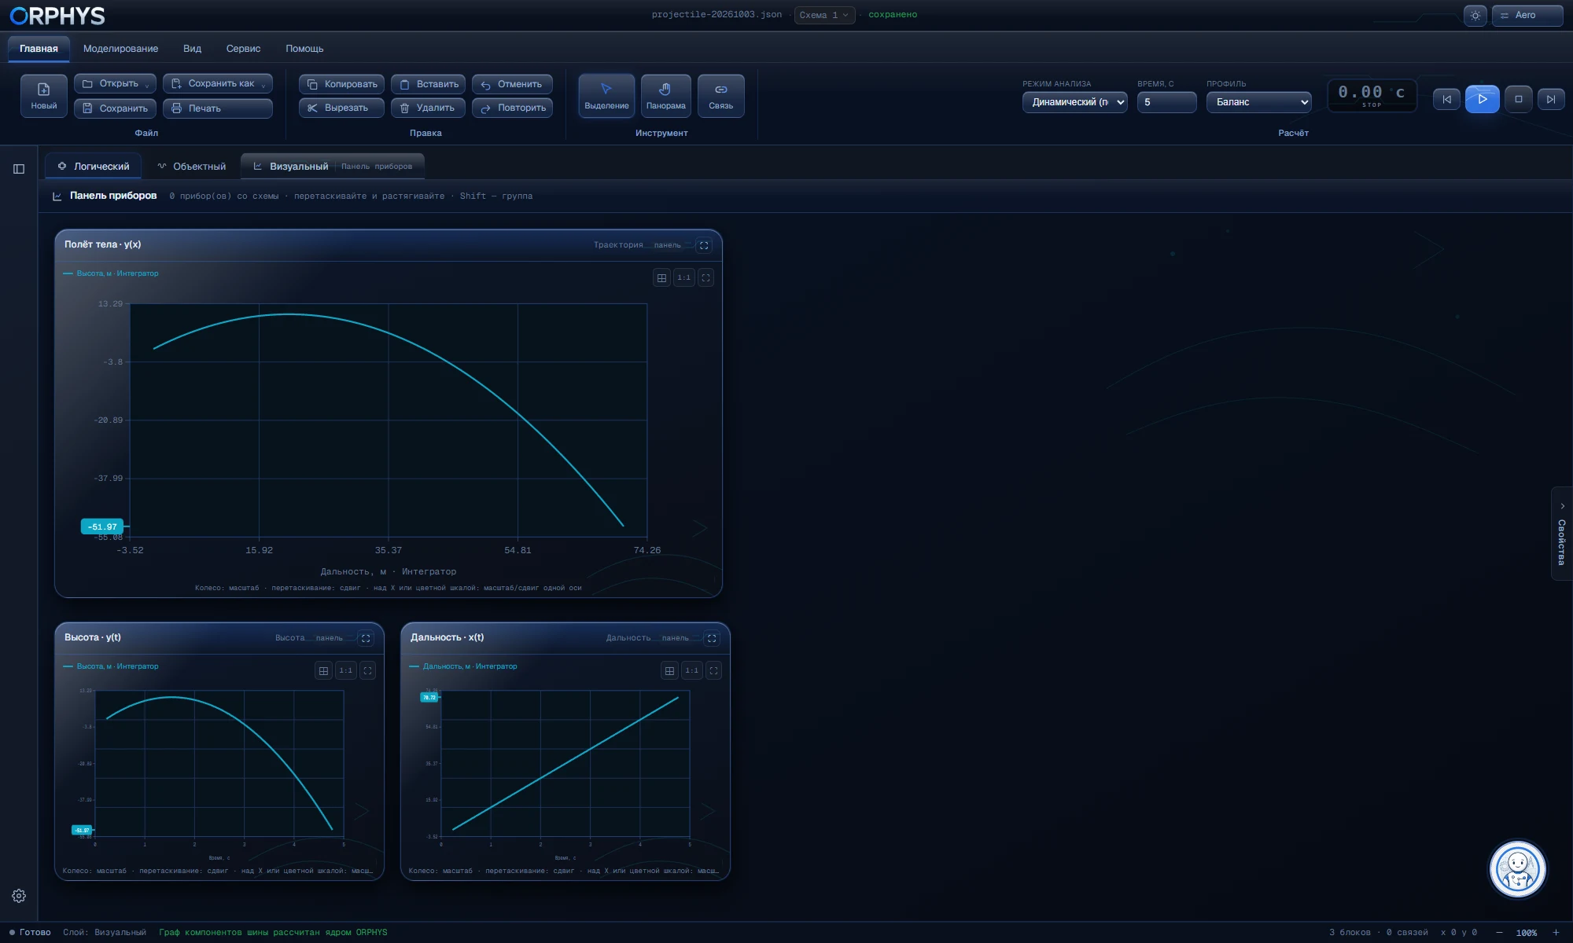Edit the Время, с input field
Image resolution: width=1573 pixels, height=943 pixels.
[1166, 102]
